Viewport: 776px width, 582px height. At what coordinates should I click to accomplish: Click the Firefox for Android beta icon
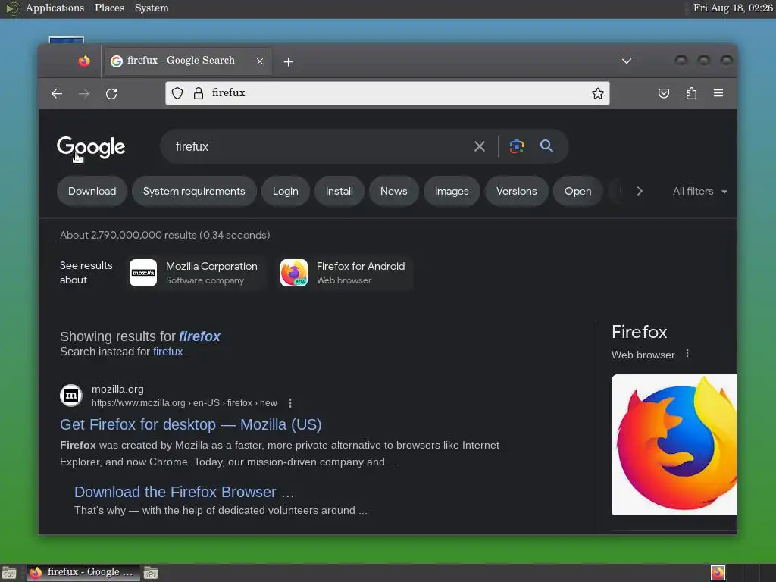294,273
